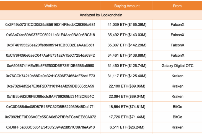Click the Galaxy Digital OTC source cell
Viewport: 202px width, 134px height.
pyautogui.click(x=177, y=65)
